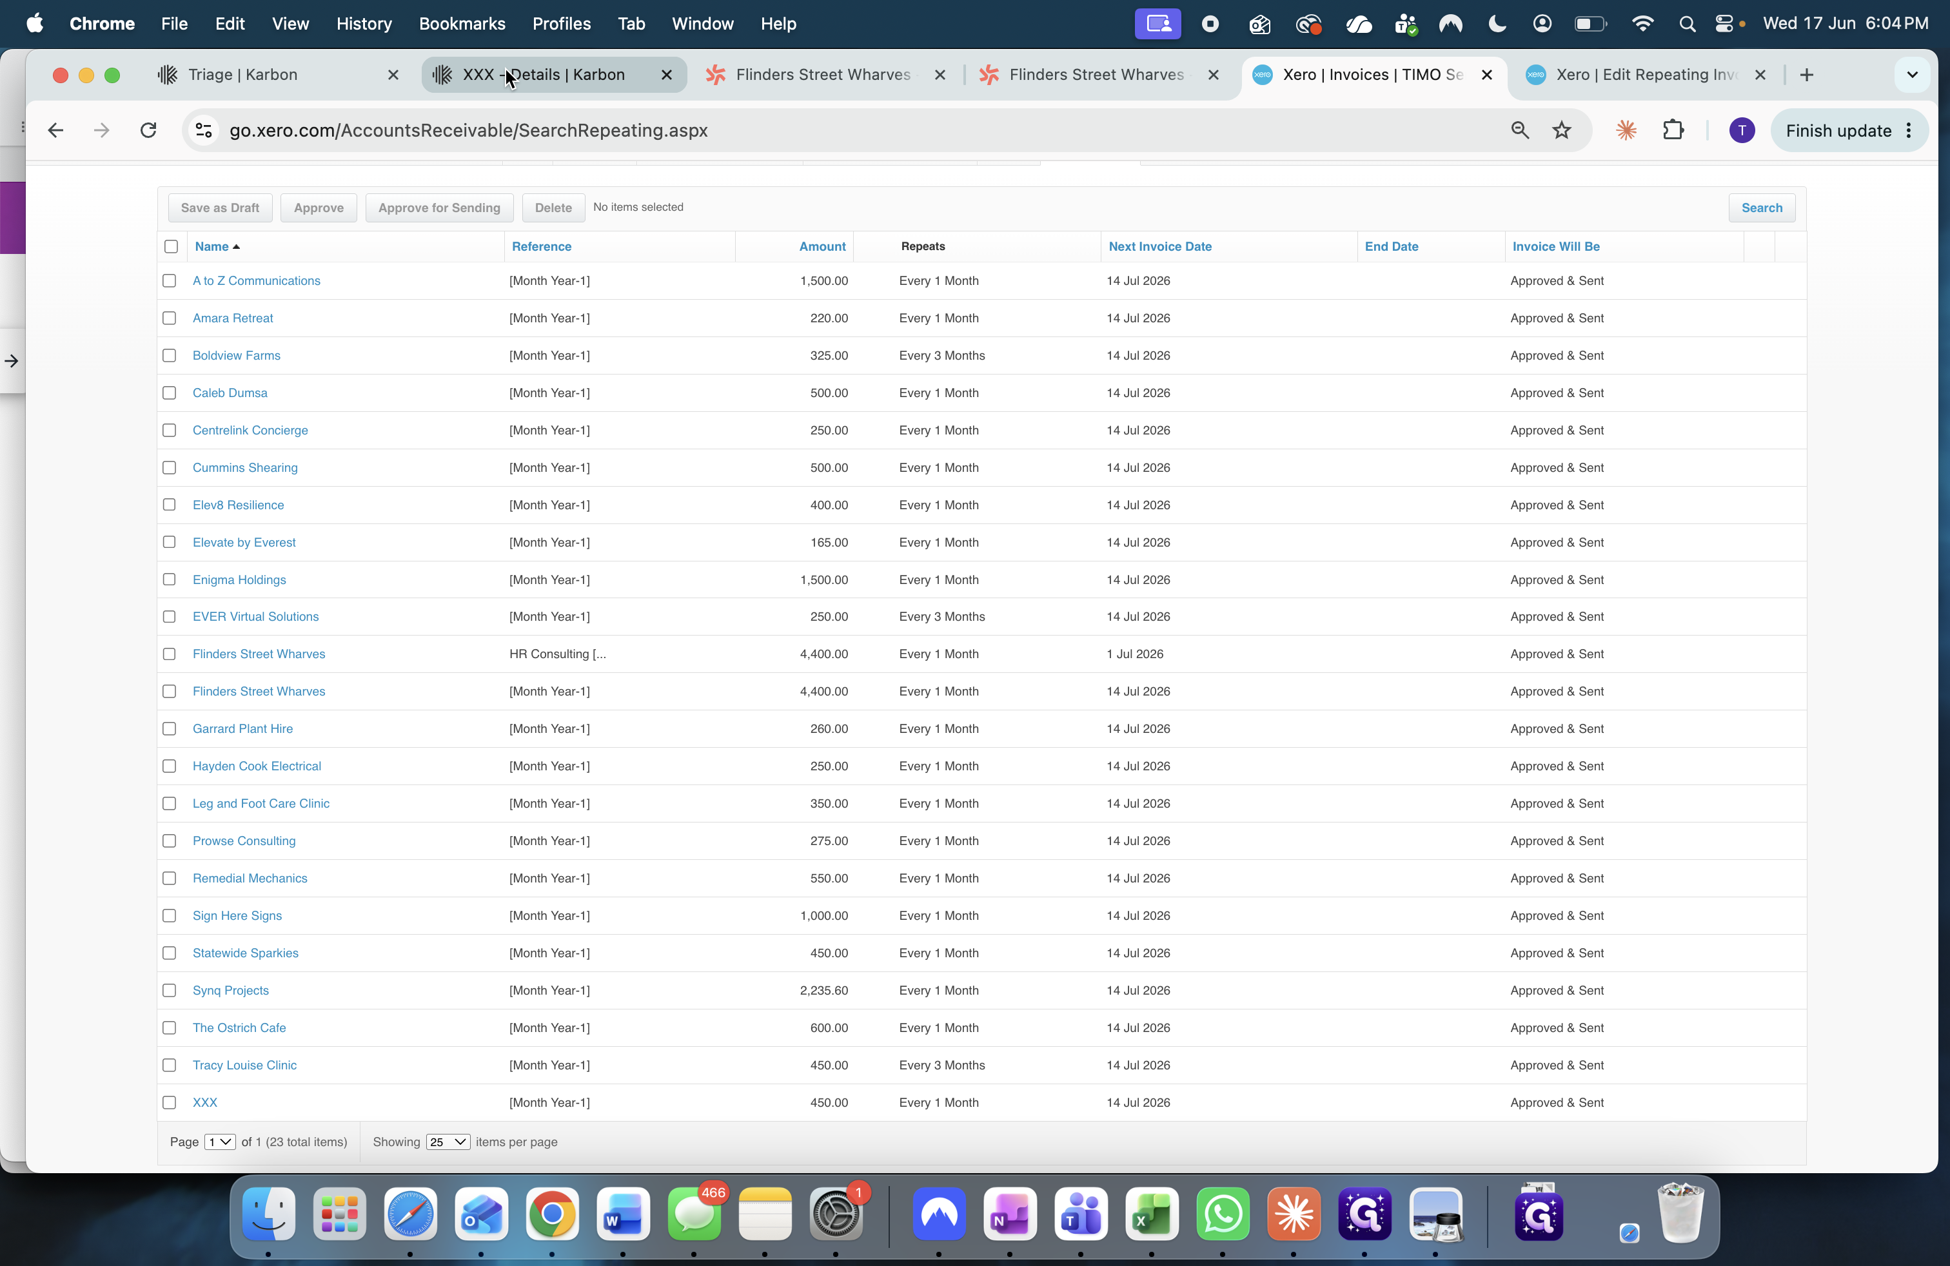Viewport: 1950px width, 1266px height.
Task: Open Launchpad from the dock
Action: coord(339,1214)
